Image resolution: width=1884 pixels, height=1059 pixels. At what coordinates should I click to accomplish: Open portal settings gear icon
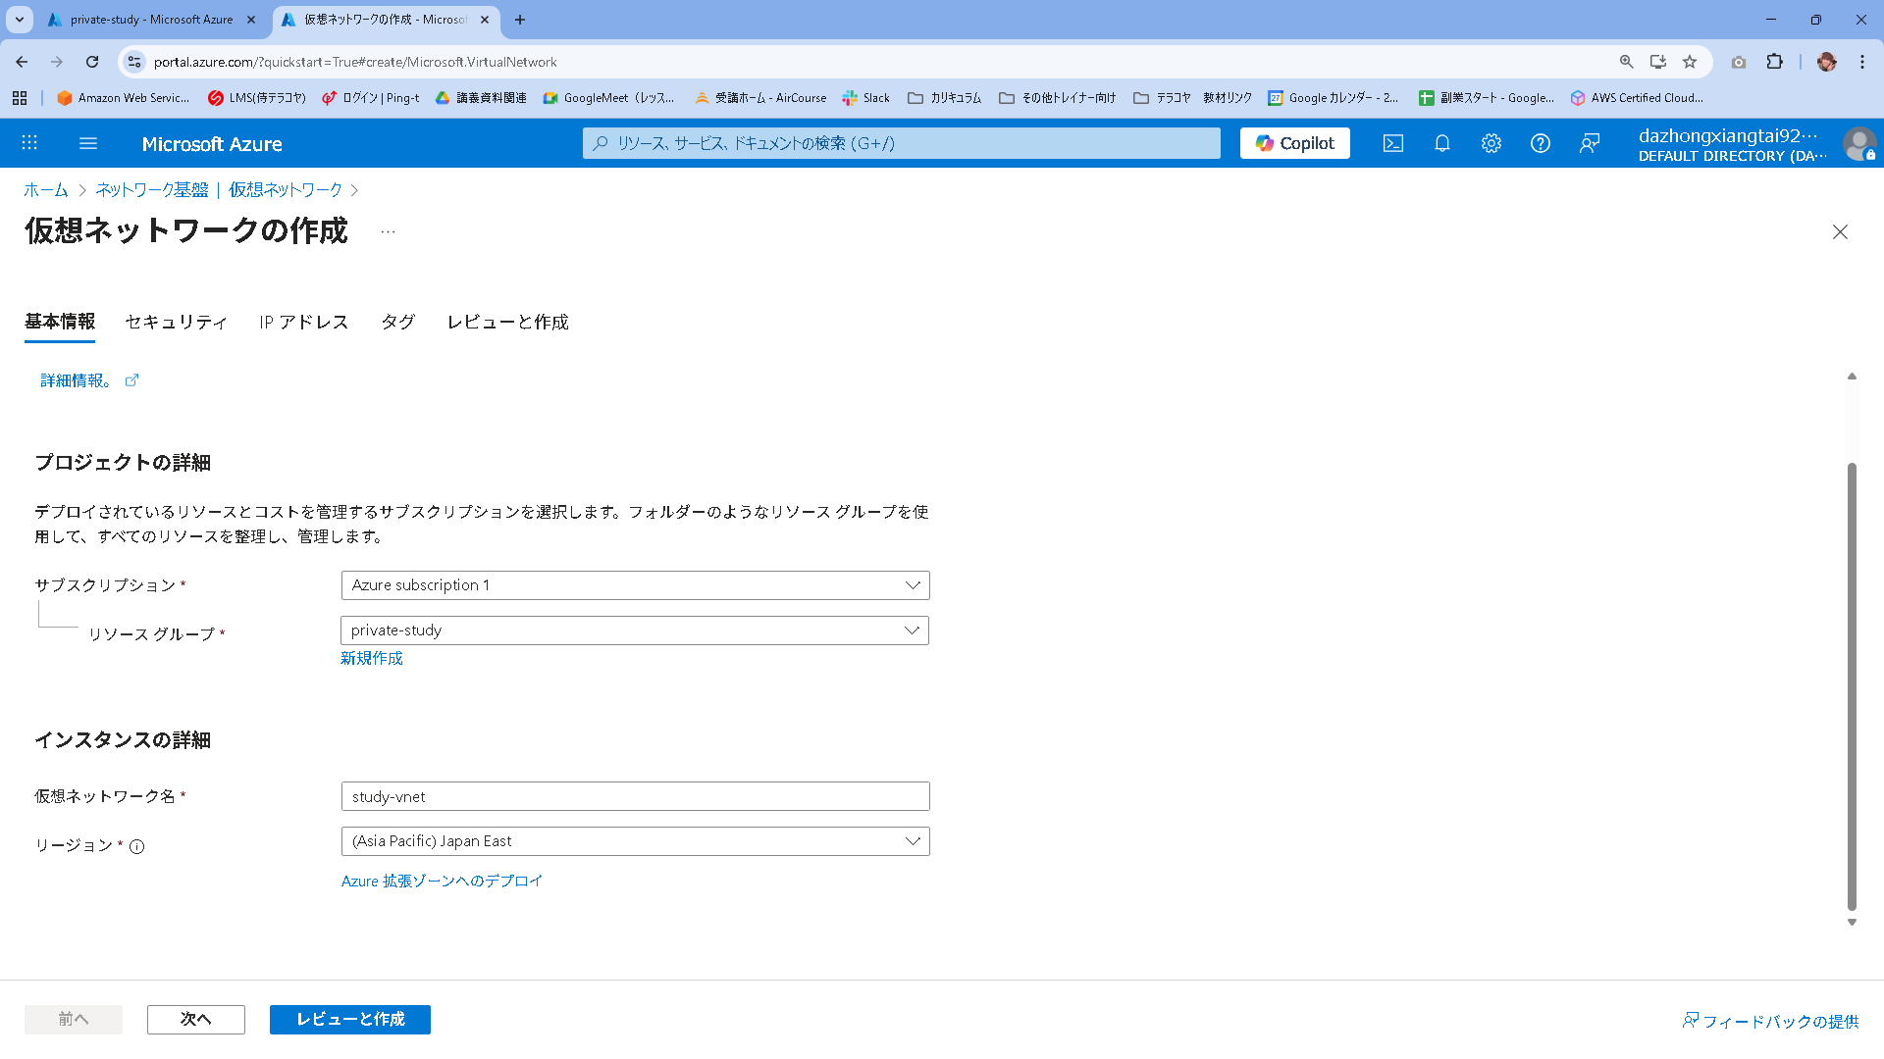(x=1491, y=143)
